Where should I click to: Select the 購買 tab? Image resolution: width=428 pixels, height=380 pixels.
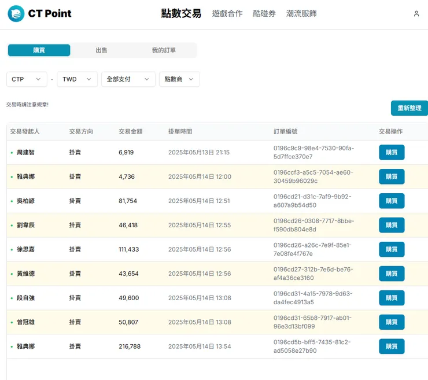coord(39,50)
